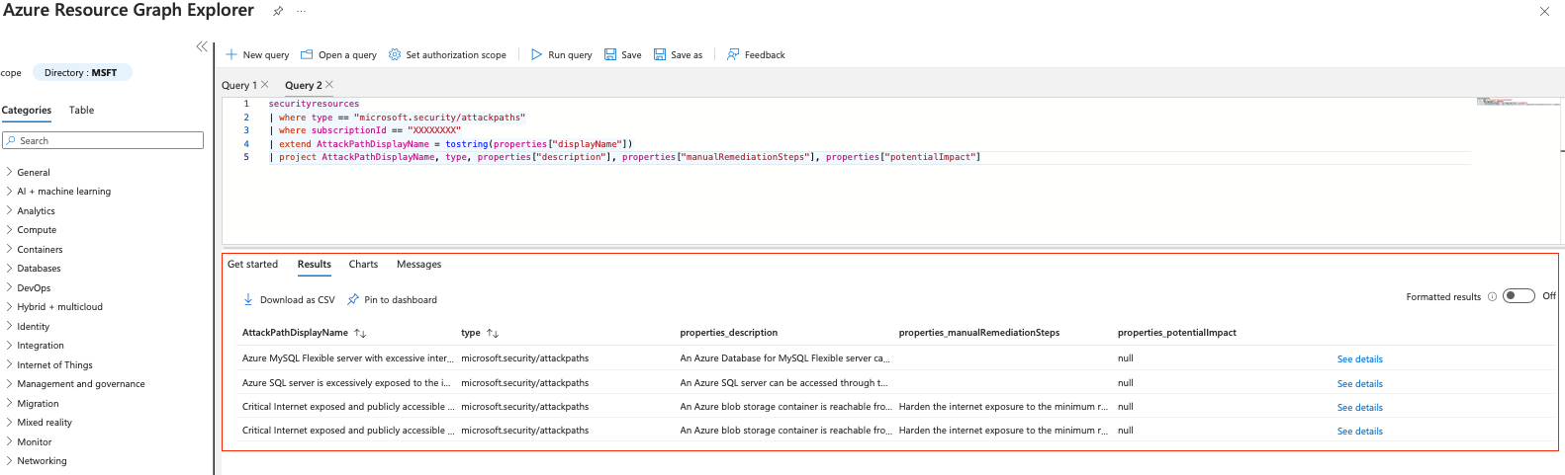This screenshot has height=475, width=1565.
Task: Expand the AI + machine learning category
Action: (9, 191)
